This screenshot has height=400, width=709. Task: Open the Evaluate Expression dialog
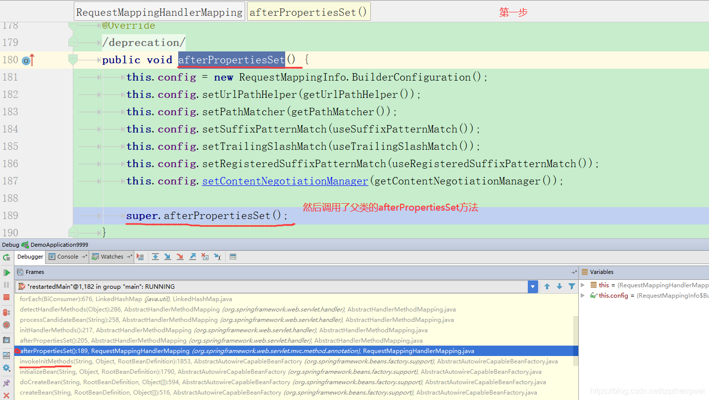tap(233, 257)
